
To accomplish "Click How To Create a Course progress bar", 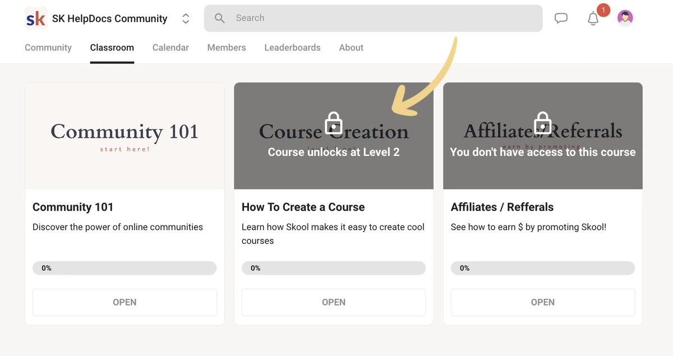I will (x=334, y=268).
